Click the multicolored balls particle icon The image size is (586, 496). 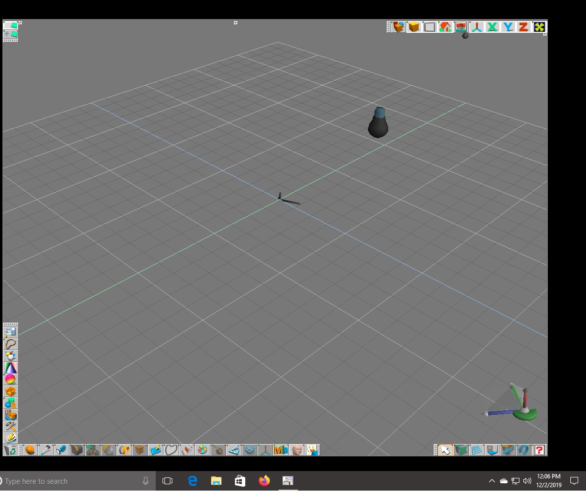[10, 356]
